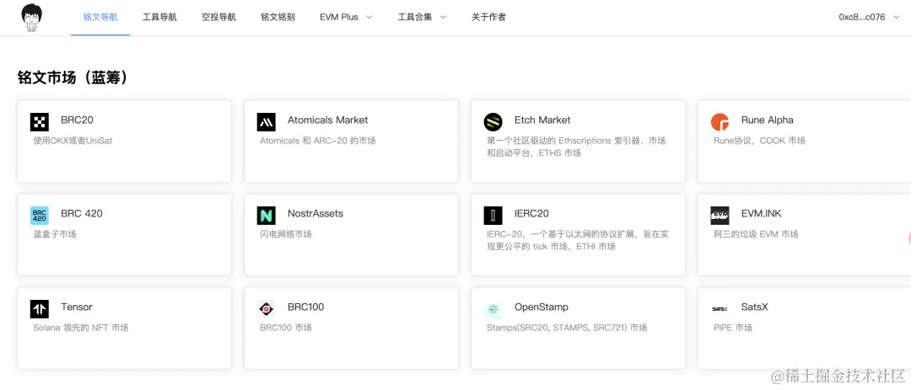Click the 铭文市场（蓝筹）section heading
This screenshot has width=911, height=390.
pyautogui.click(x=72, y=77)
